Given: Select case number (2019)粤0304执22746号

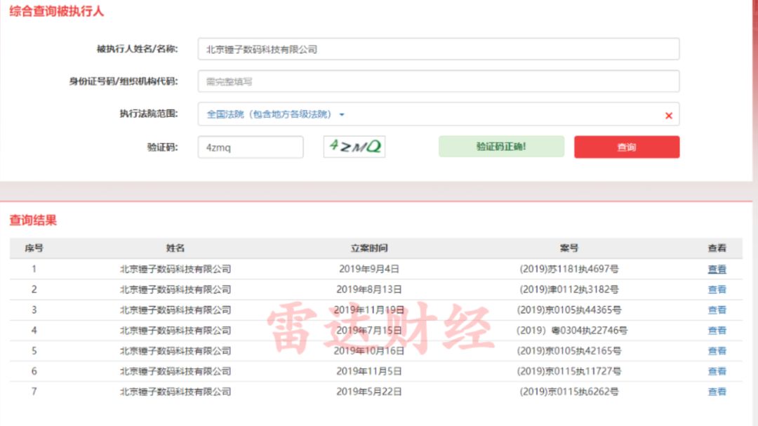Looking at the screenshot, I should 571,331.
